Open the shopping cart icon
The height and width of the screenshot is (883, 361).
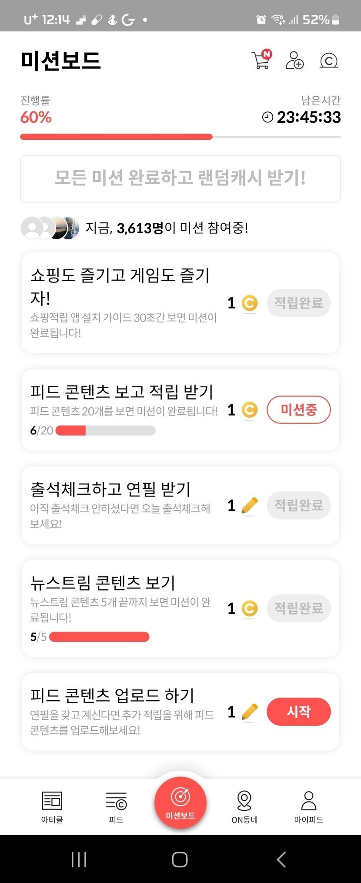point(261,60)
